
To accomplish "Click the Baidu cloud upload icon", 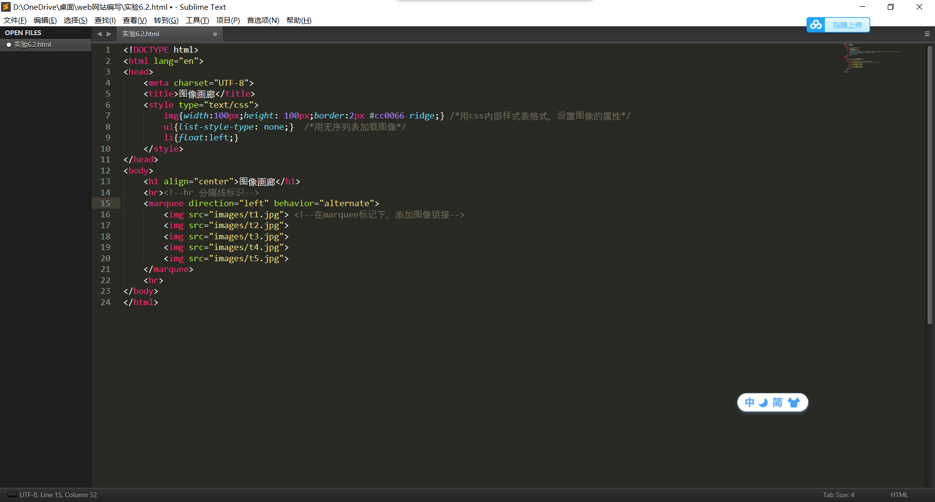I will [x=816, y=24].
